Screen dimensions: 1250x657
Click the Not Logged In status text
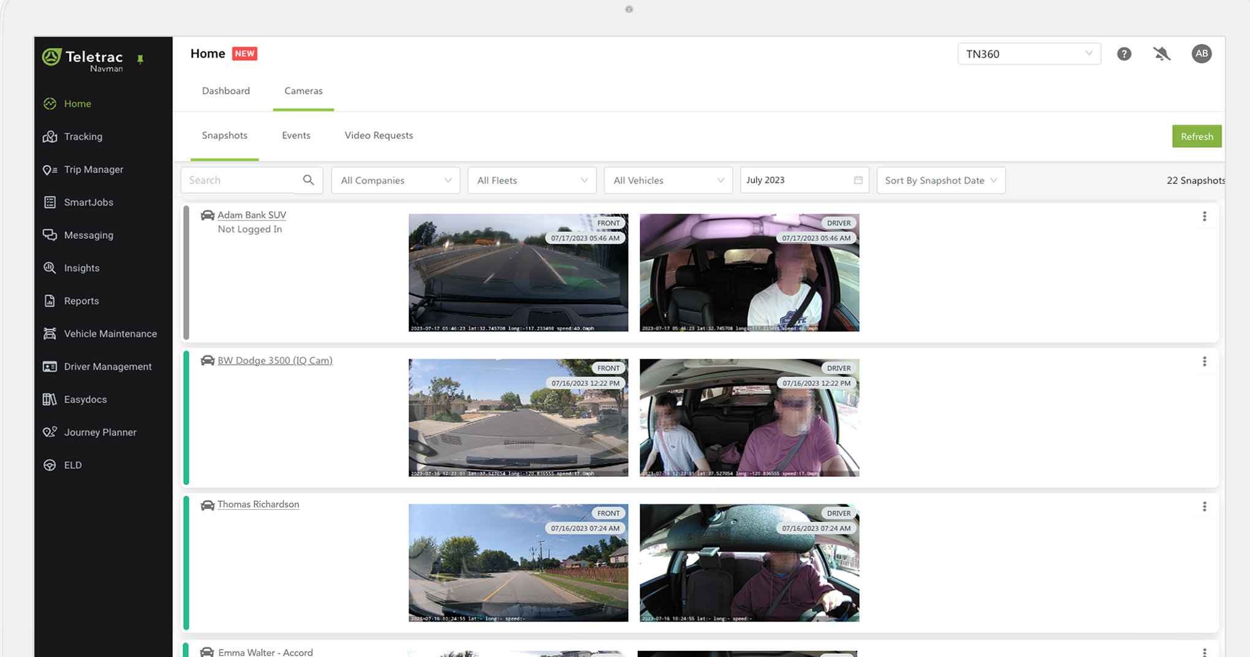coord(250,229)
